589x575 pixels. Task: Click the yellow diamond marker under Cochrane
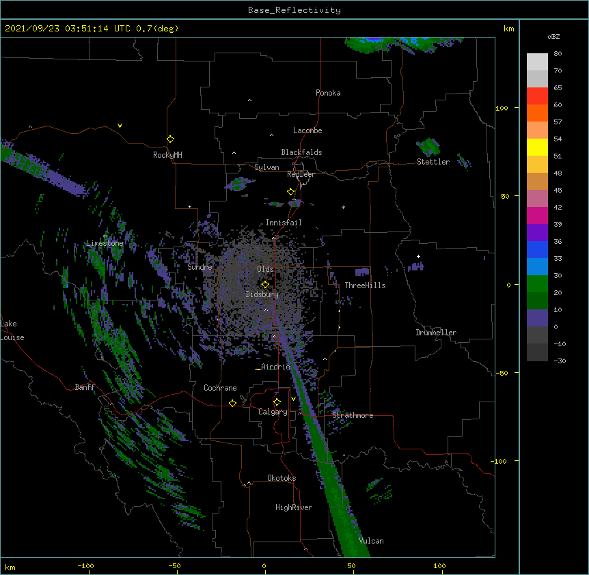[x=232, y=403]
